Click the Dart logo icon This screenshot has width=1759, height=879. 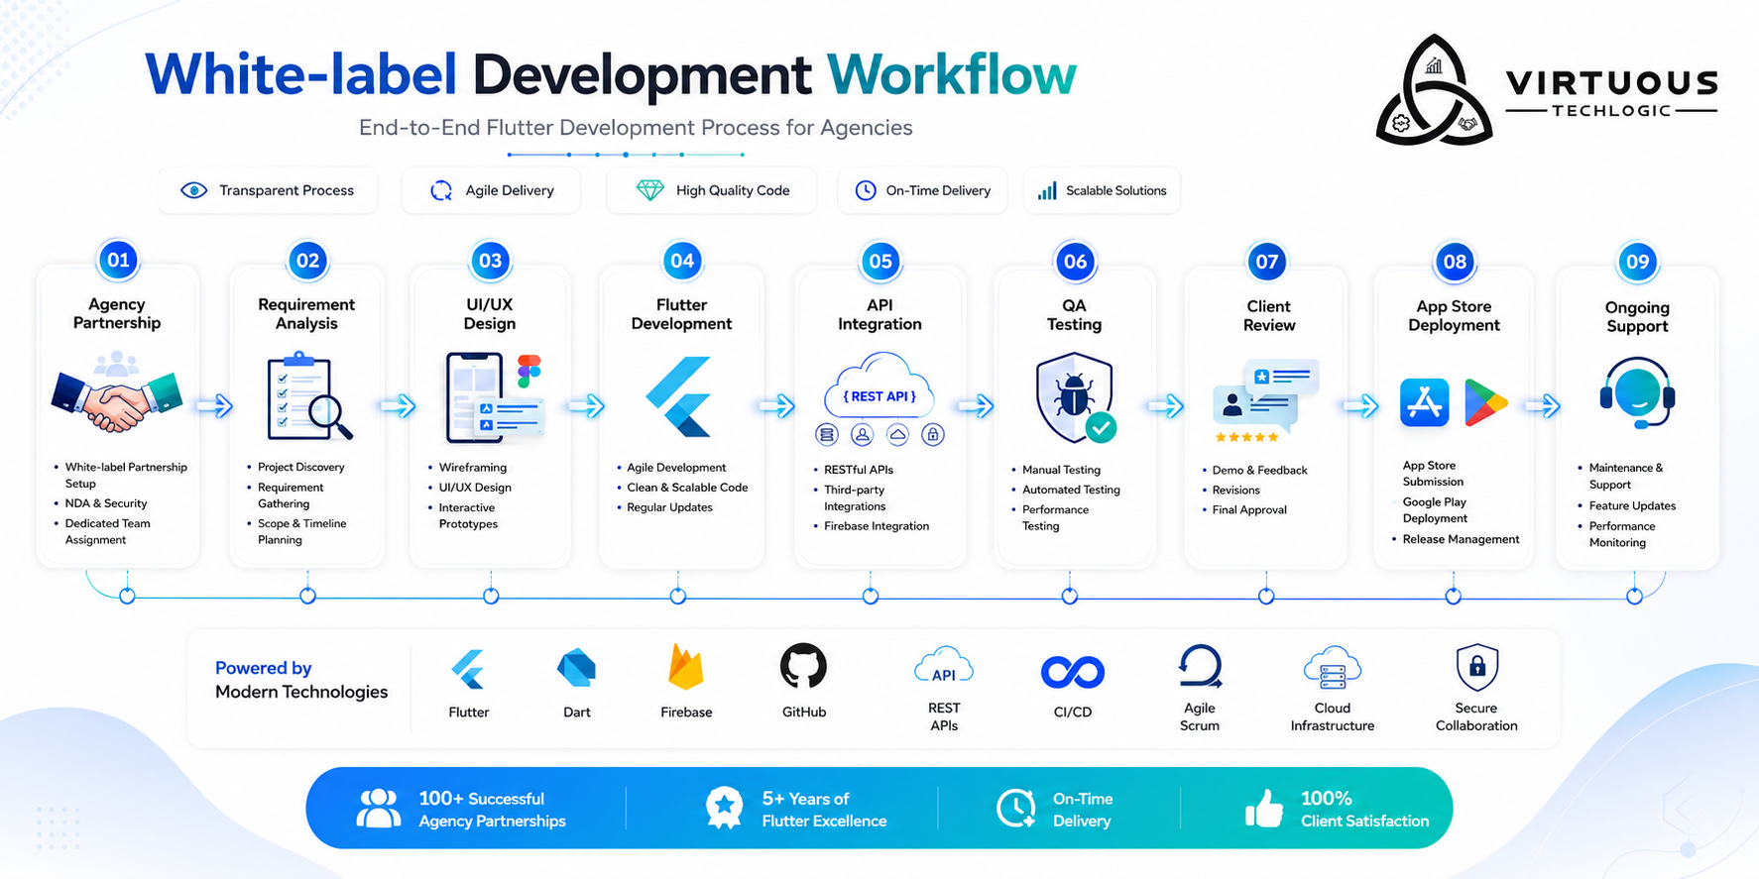coord(576,669)
